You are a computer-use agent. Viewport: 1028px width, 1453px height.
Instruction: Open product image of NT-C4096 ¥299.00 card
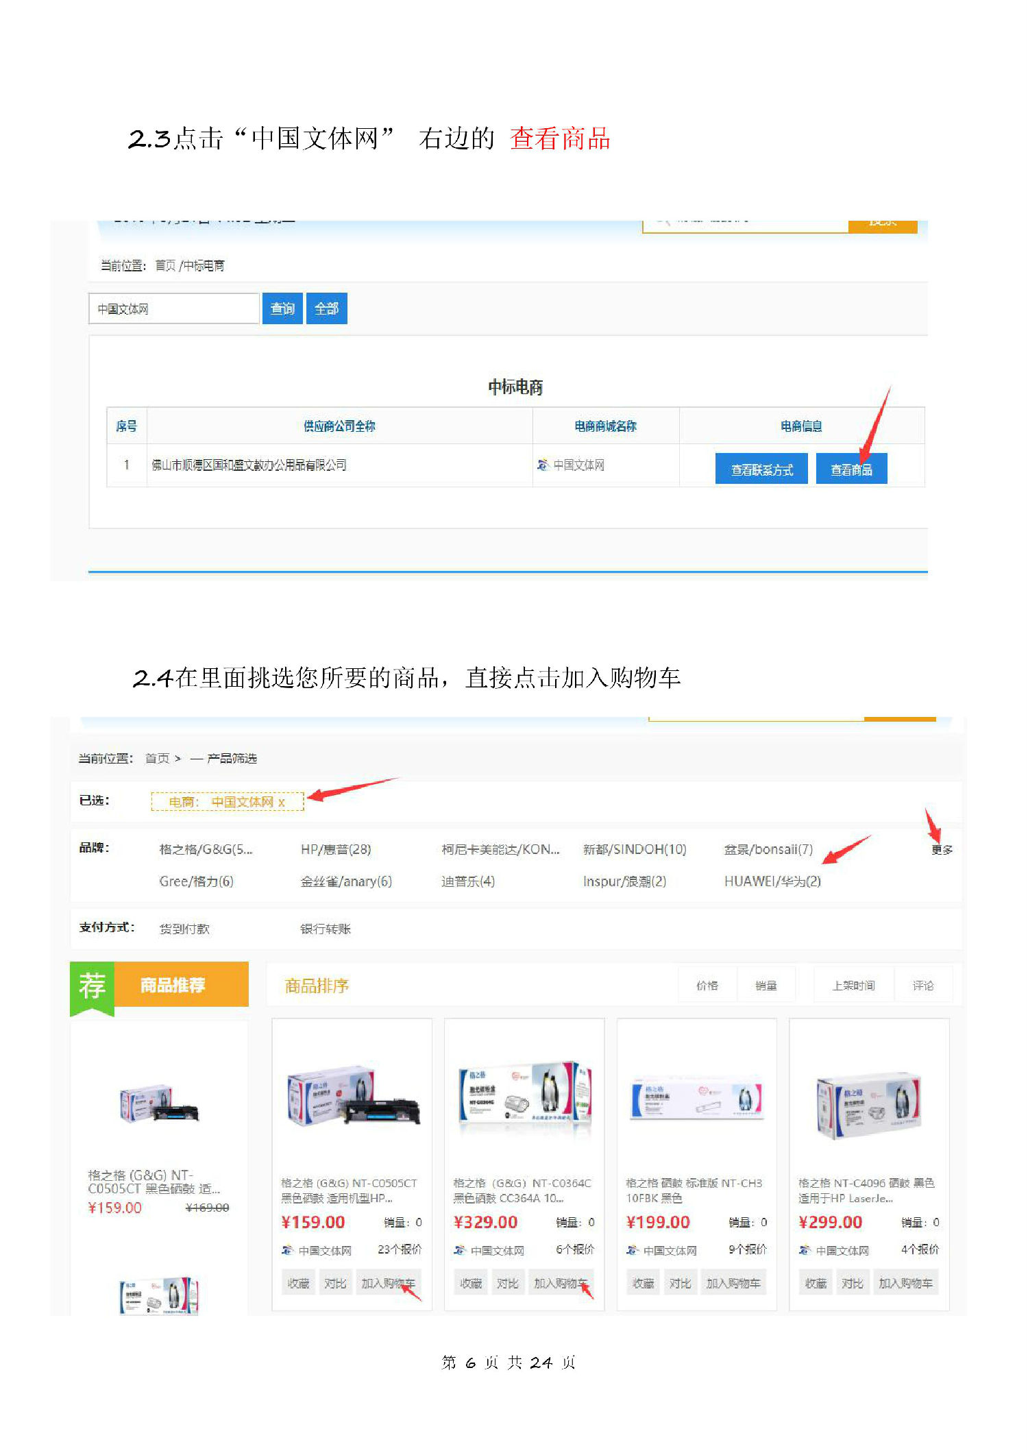coord(868,1105)
